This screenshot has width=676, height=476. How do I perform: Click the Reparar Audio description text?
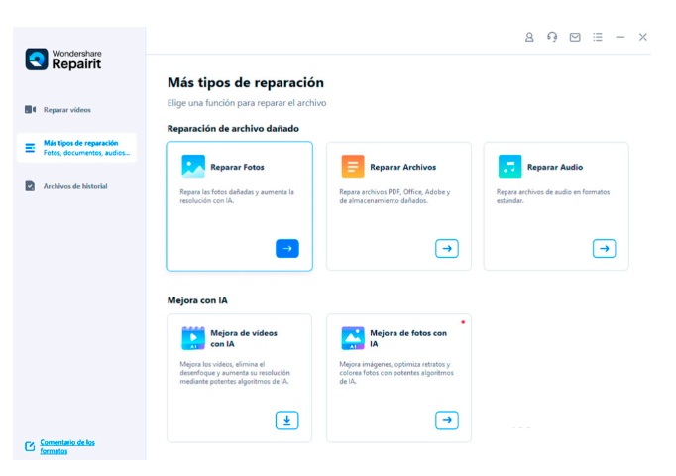click(553, 196)
